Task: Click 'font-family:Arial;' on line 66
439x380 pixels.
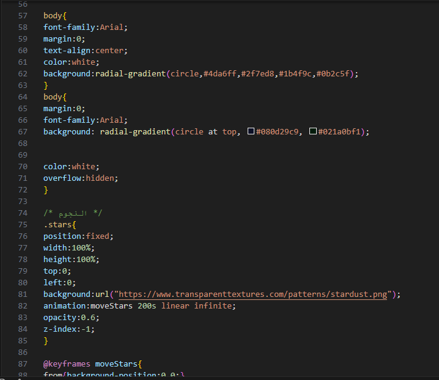Action: pos(86,120)
